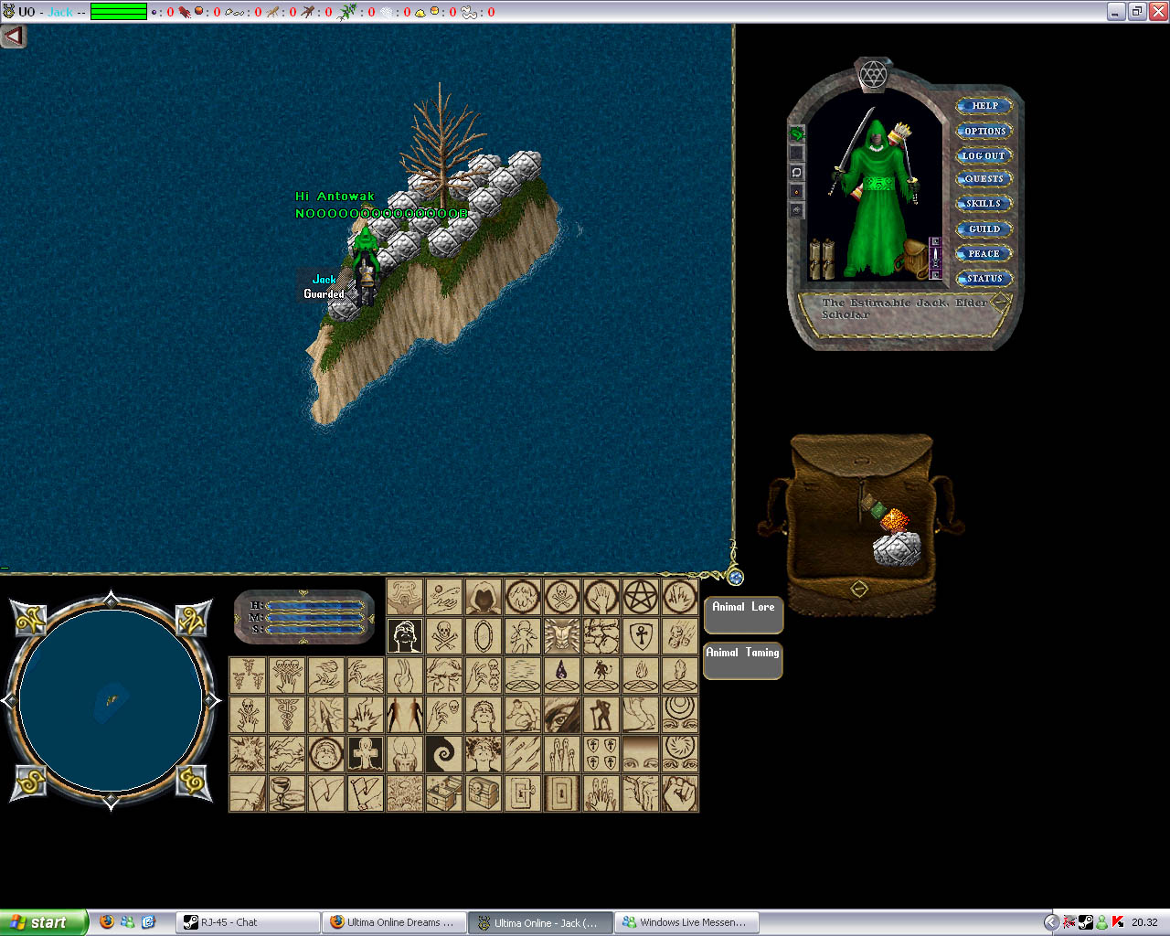
Task: Click the hexagram virtue icon atop paperdoll
Action: tap(874, 75)
